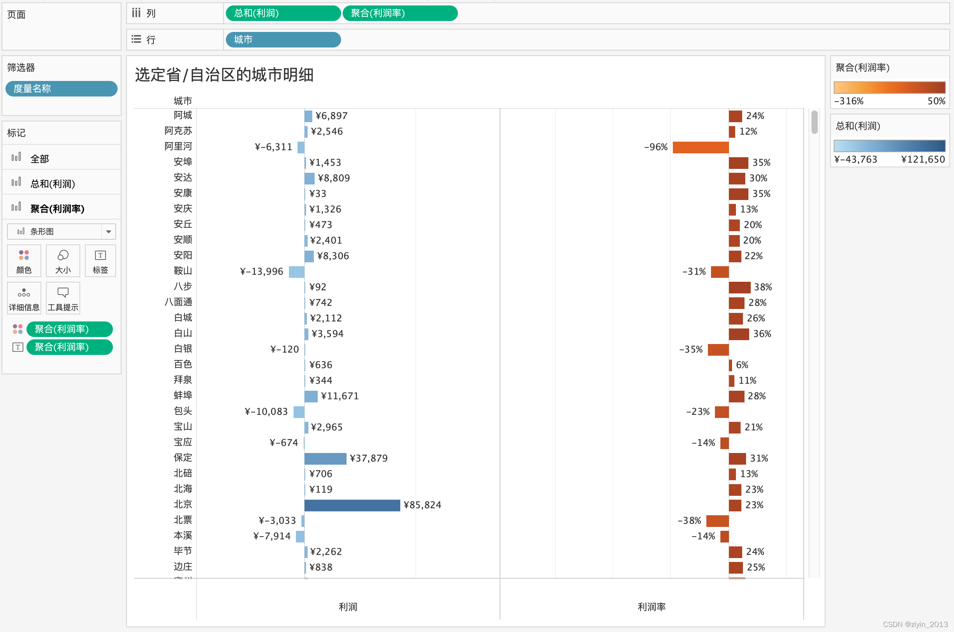
Task: Open the Size mark card
Action: [x=63, y=260]
